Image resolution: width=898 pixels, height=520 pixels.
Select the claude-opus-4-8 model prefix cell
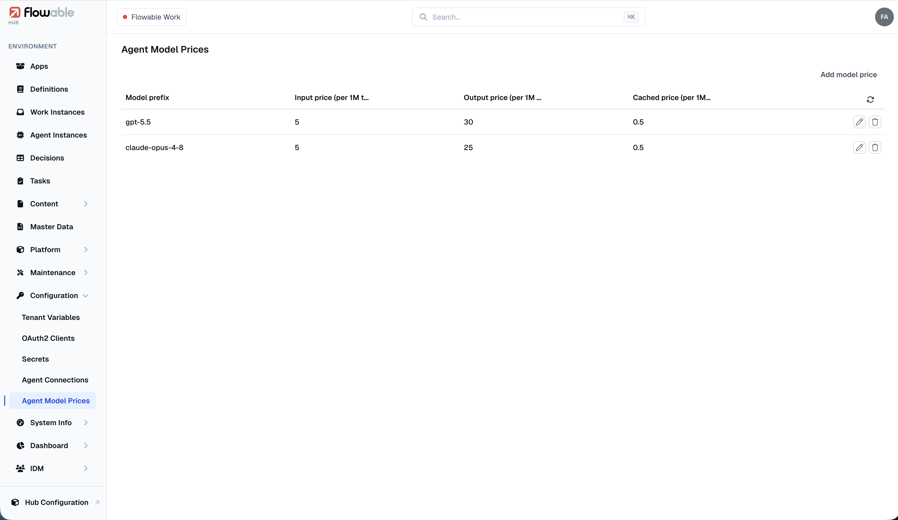[154, 147]
